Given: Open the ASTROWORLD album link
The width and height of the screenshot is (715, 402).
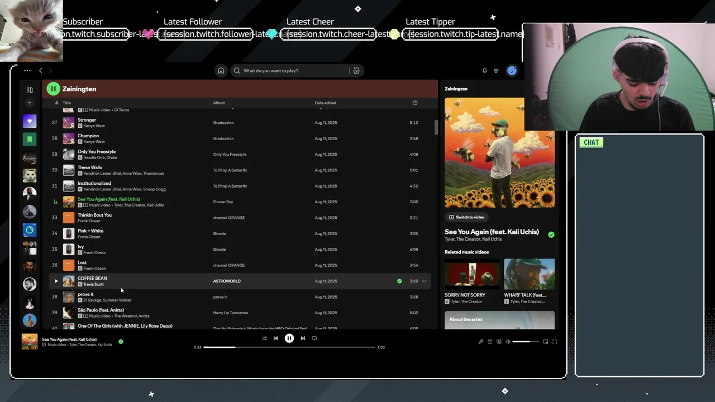Looking at the screenshot, I should (227, 281).
